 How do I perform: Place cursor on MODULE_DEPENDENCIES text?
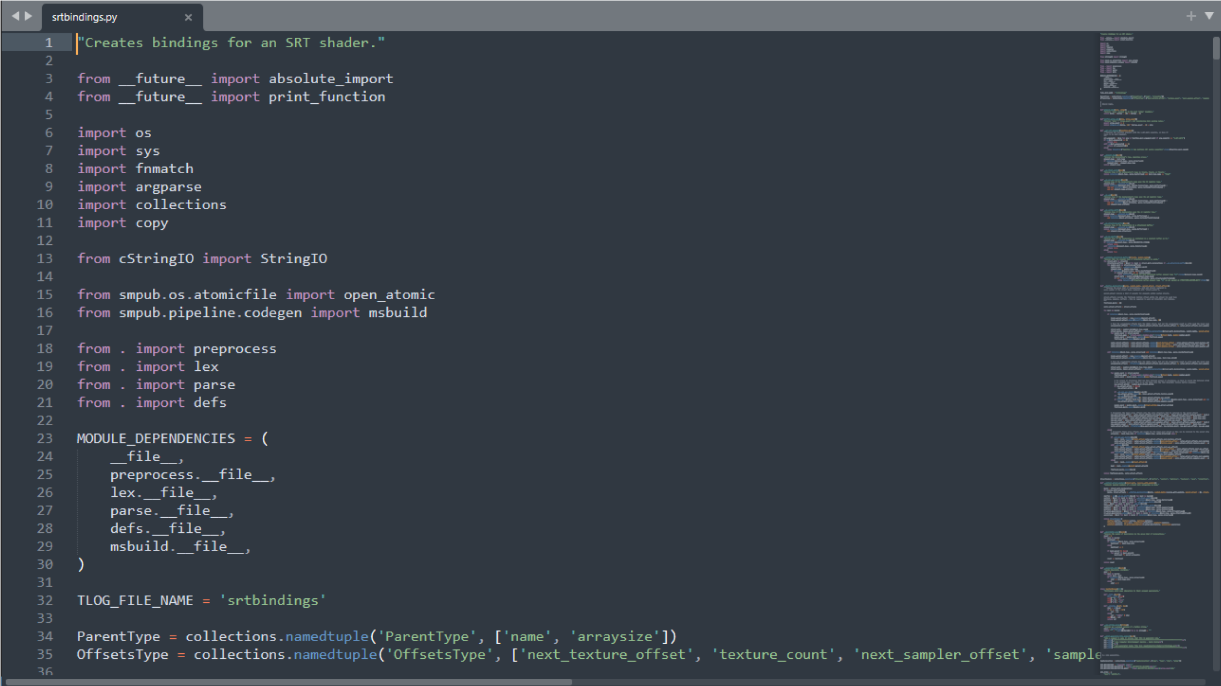(156, 438)
